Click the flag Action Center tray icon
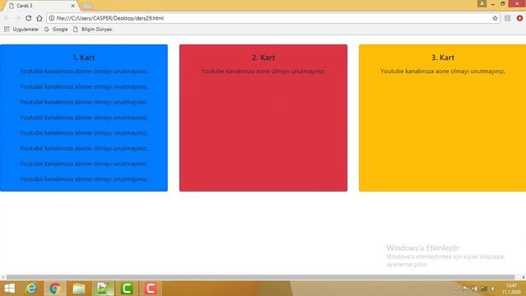The width and height of the screenshot is (526, 296). pyautogui.click(x=465, y=289)
